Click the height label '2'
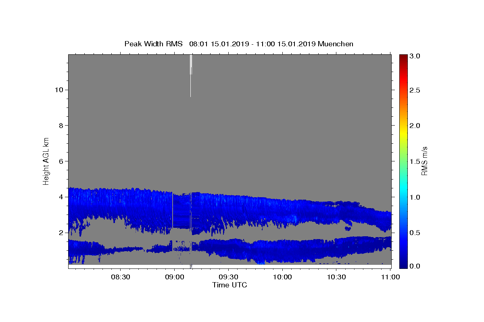This screenshot has height=322, width=484. [61, 233]
